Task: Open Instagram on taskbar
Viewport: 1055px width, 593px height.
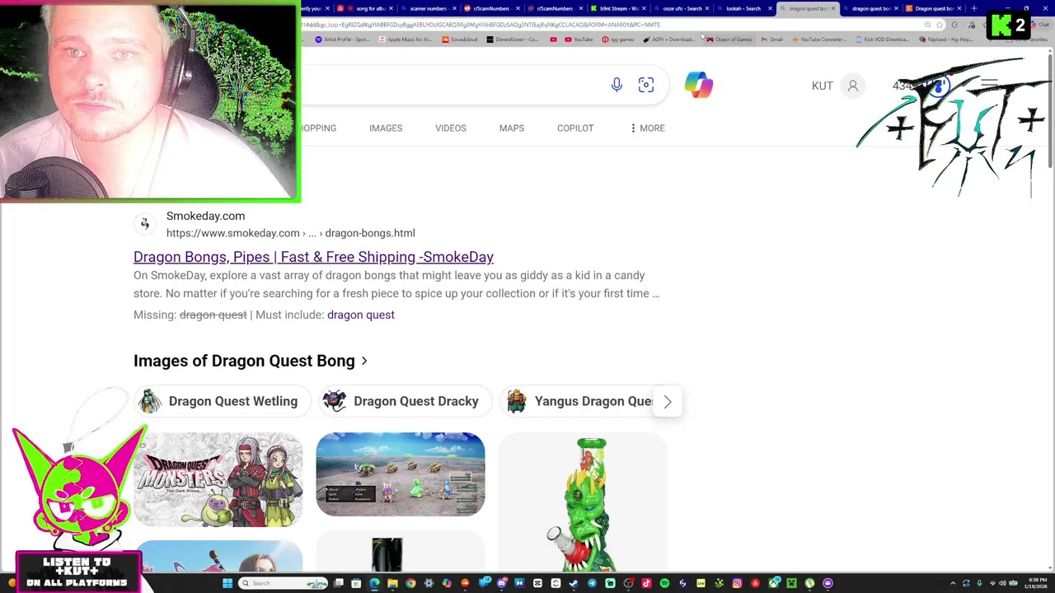Action: point(737,583)
